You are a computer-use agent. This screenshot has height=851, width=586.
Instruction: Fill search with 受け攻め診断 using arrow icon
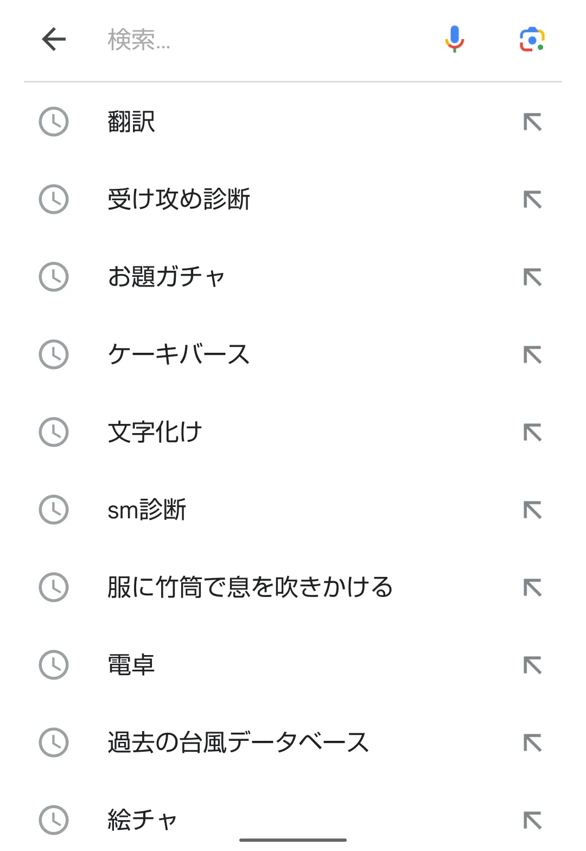coord(532,200)
